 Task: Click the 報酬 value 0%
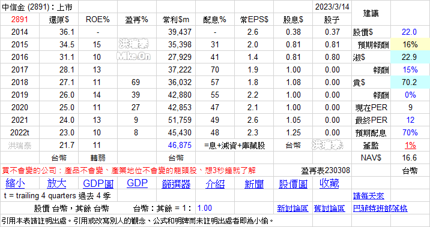(410, 95)
